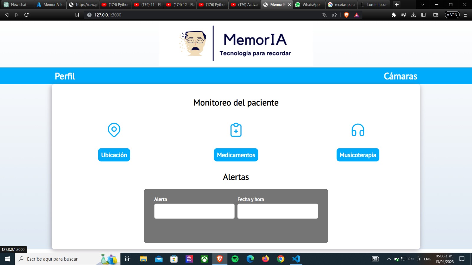Click the Cámaras navigation link
The image size is (472, 265).
click(401, 76)
